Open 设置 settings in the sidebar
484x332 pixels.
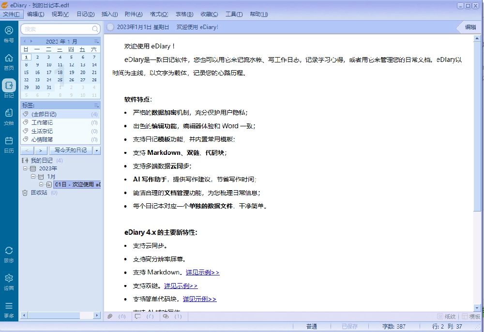pyautogui.click(x=9, y=282)
